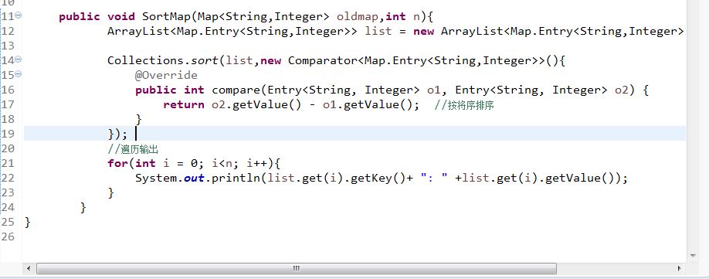Collapse the Collections.sort fold on line 14
709x279 pixels.
click(19, 60)
